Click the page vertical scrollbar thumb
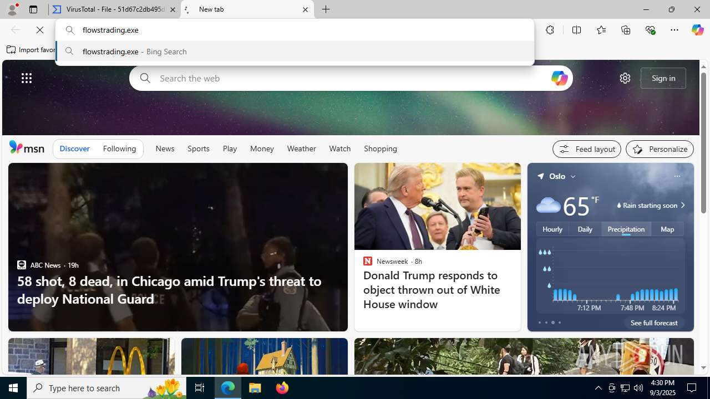The height and width of the screenshot is (399, 710). (x=703, y=143)
